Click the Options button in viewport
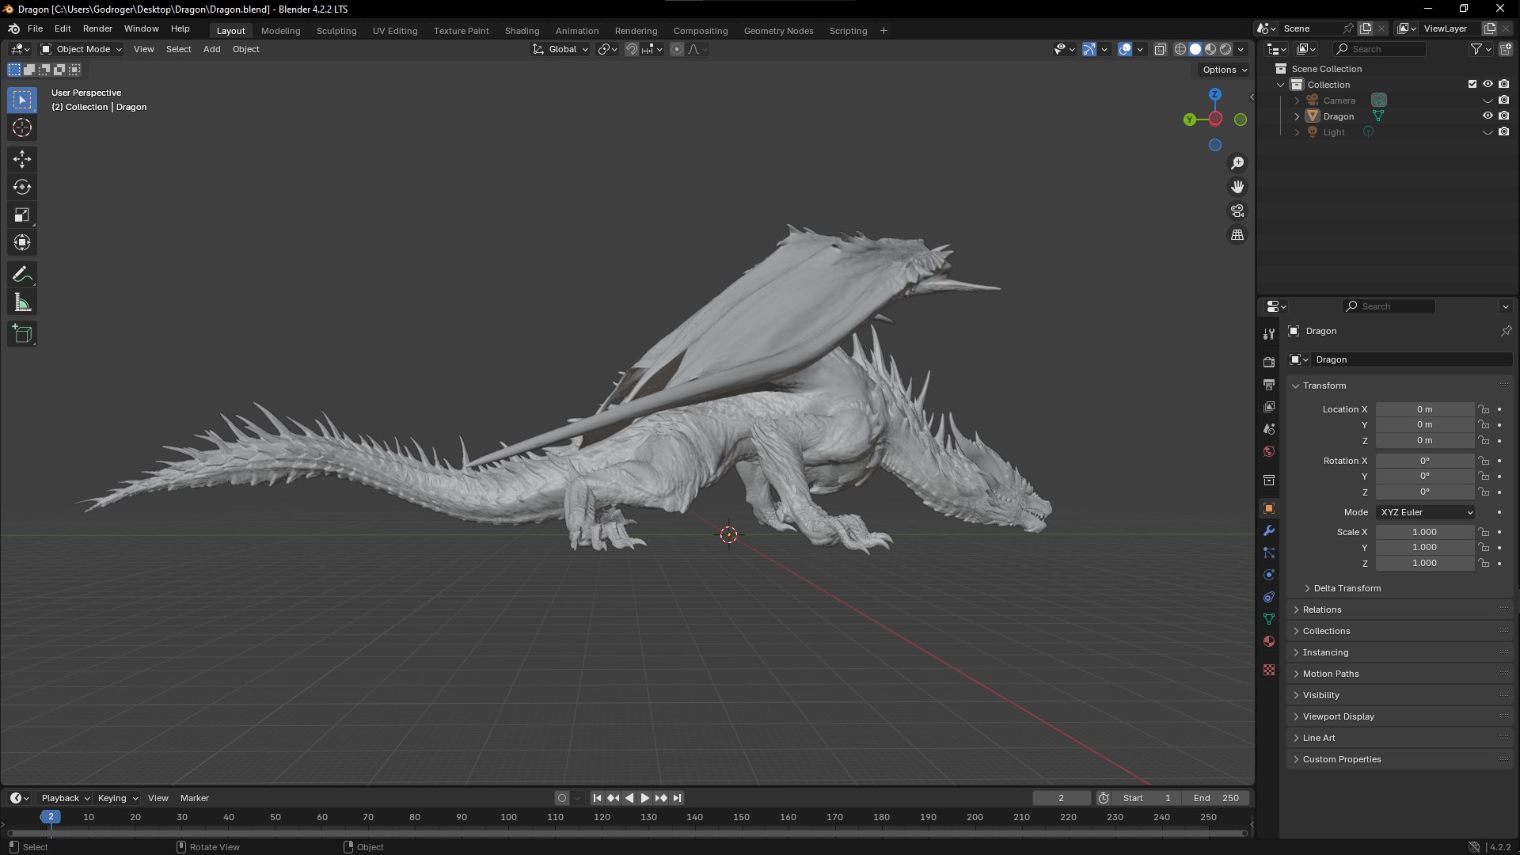The width and height of the screenshot is (1520, 855). 1224,70
